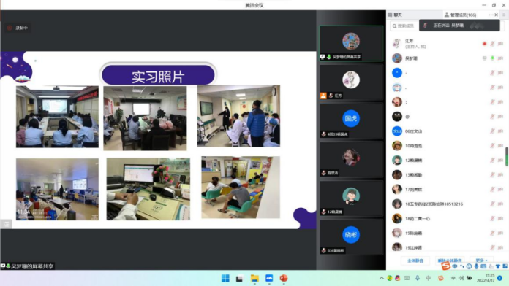Toggle camera for host 江芳

pyautogui.click(x=500, y=44)
